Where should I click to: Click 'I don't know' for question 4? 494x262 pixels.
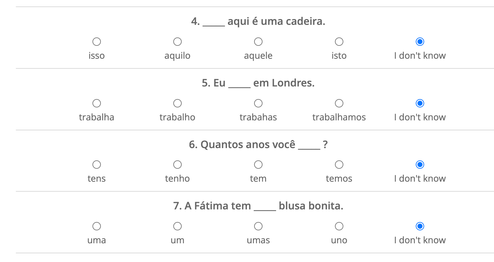click(x=420, y=42)
